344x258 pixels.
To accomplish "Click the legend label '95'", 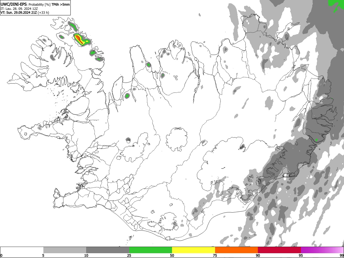I will (301, 256).
